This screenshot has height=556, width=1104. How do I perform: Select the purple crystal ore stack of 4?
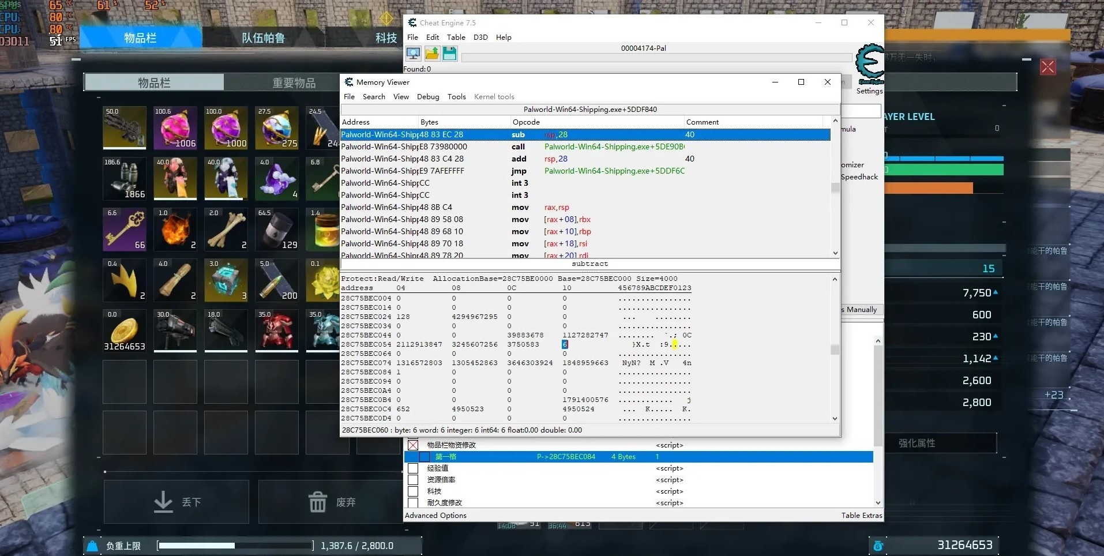277,179
